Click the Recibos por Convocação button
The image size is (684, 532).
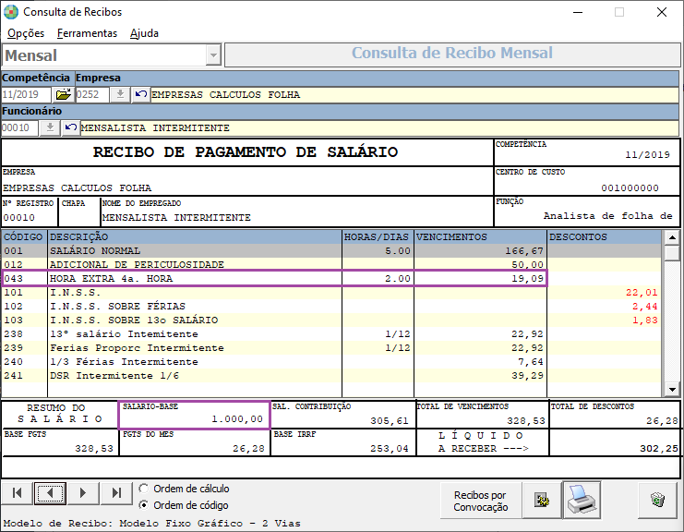coord(481,501)
